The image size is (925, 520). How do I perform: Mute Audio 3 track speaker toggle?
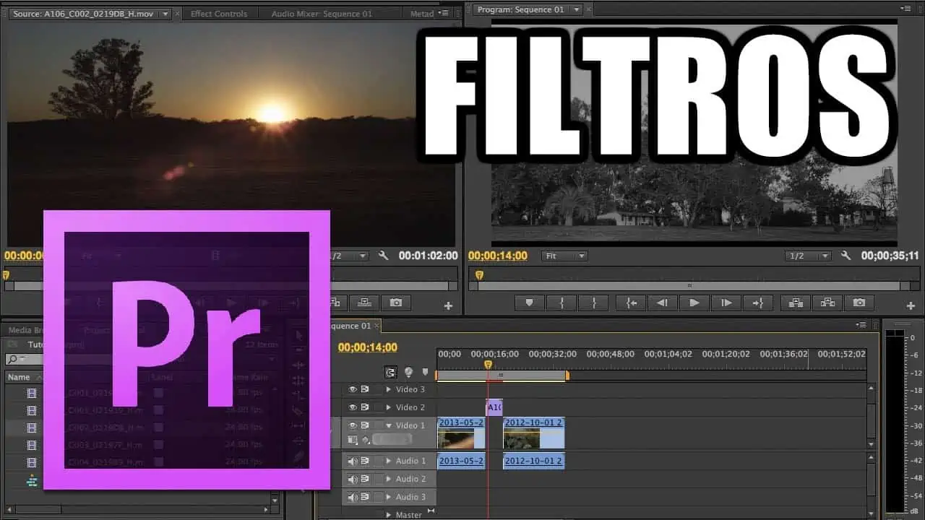tap(353, 497)
